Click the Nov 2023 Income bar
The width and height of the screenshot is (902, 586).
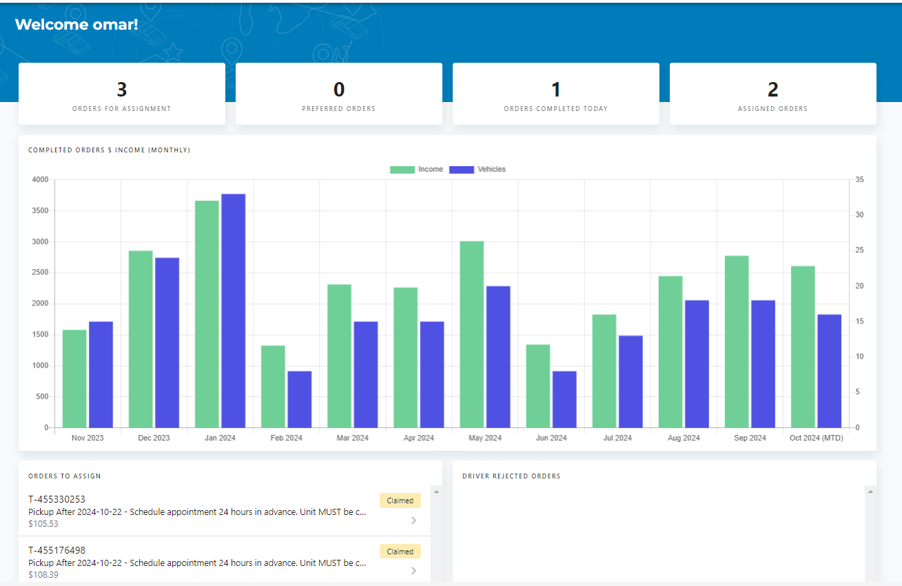click(x=74, y=379)
